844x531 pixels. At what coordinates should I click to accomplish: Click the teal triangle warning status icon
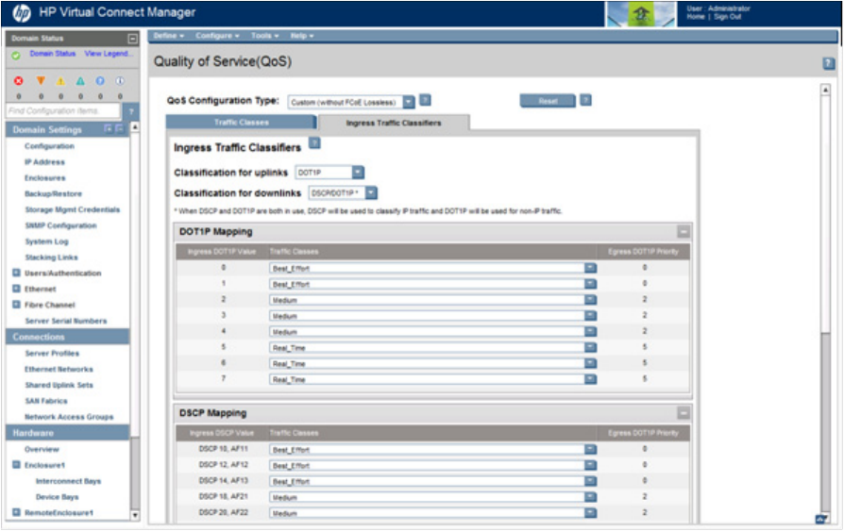click(80, 81)
